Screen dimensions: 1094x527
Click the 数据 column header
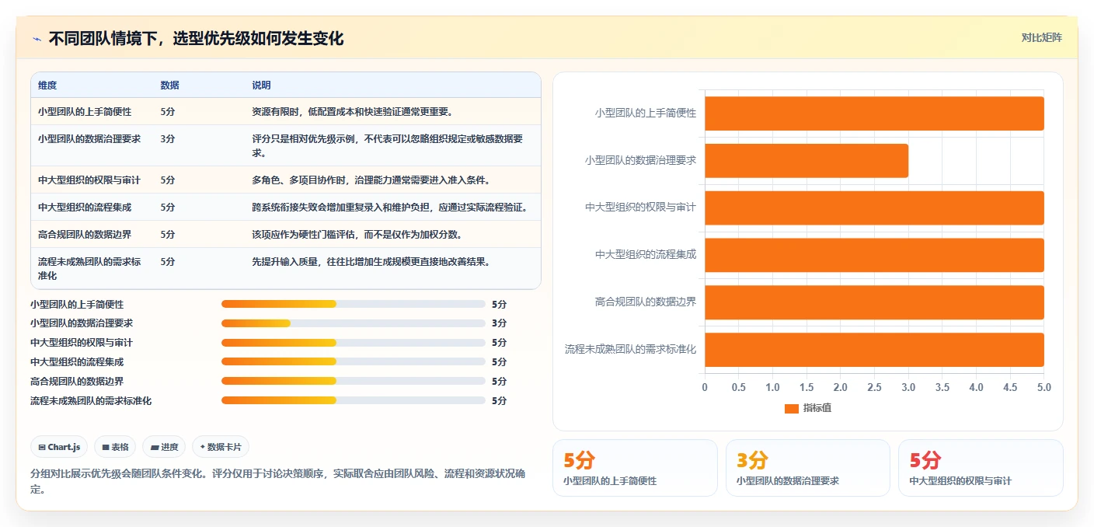169,85
